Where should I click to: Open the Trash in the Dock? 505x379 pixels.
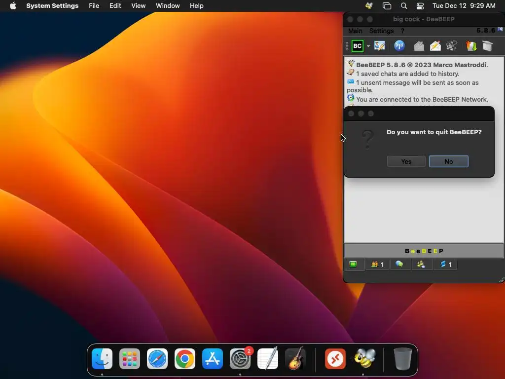(403, 359)
